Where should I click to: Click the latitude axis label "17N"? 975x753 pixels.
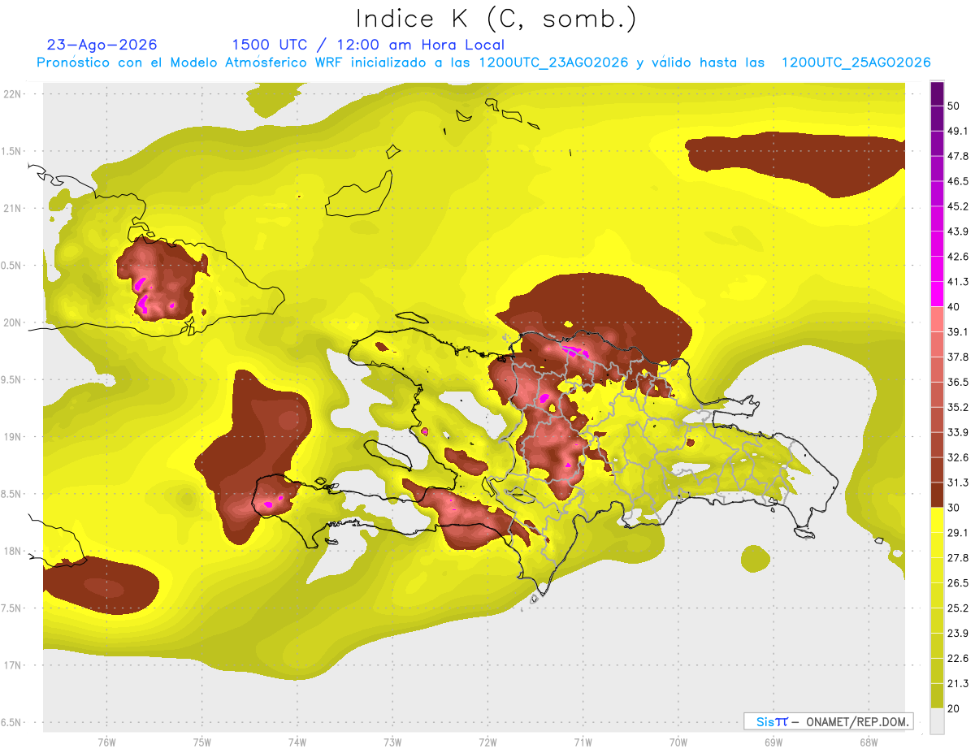[x=13, y=665]
